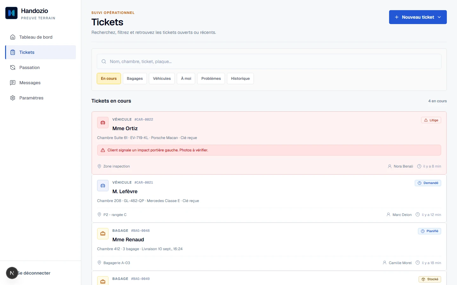Screen dimensions: 457x285
Task: Click the Demandé status badge
Action: (x=428, y=183)
